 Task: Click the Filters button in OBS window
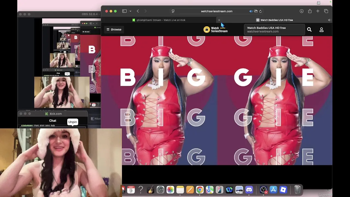(x=96, y=119)
